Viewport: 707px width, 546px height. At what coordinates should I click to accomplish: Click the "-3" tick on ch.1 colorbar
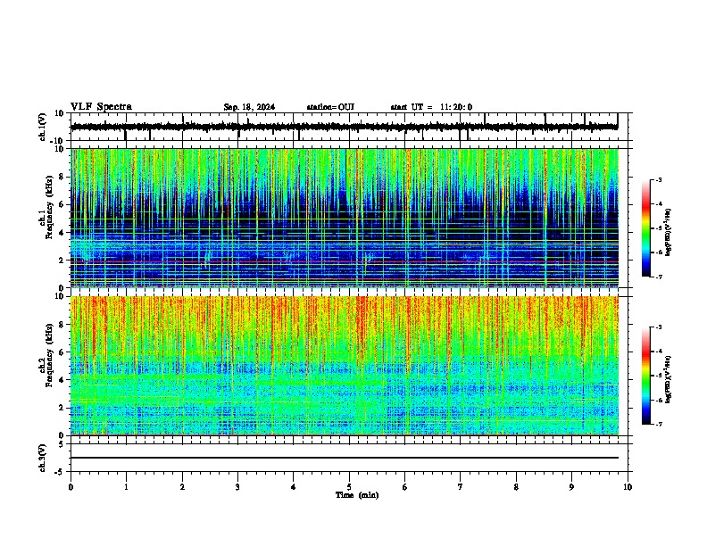[659, 180]
